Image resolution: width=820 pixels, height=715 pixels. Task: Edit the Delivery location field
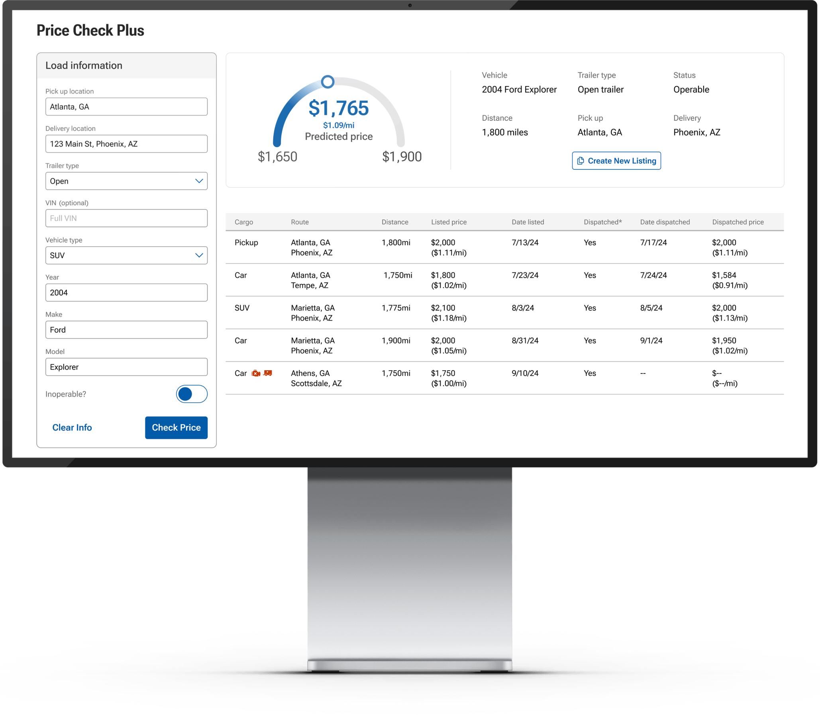pyautogui.click(x=126, y=144)
